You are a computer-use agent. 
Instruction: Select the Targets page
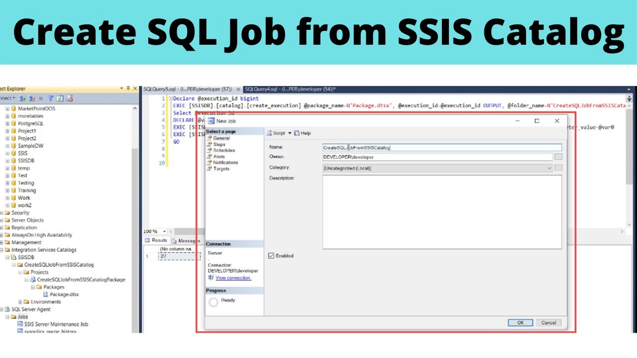(x=221, y=169)
